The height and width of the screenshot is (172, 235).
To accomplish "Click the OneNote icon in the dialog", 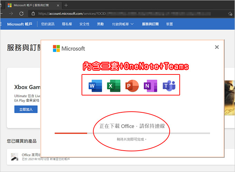I will point(150,85).
